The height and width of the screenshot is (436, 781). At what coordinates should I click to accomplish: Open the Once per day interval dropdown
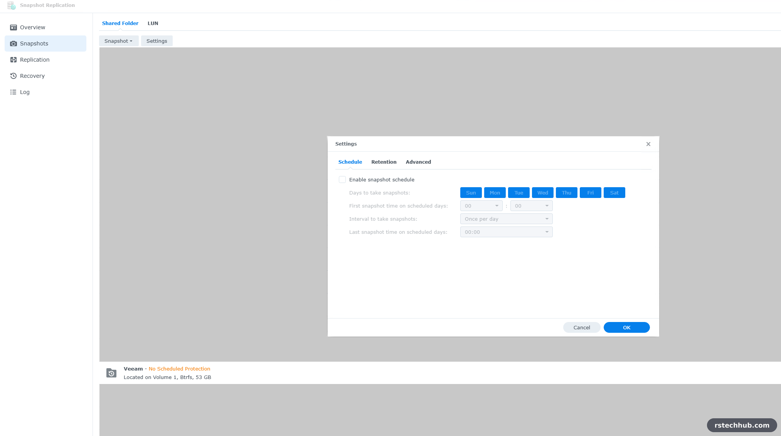pyautogui.click(x=507, y=219)
